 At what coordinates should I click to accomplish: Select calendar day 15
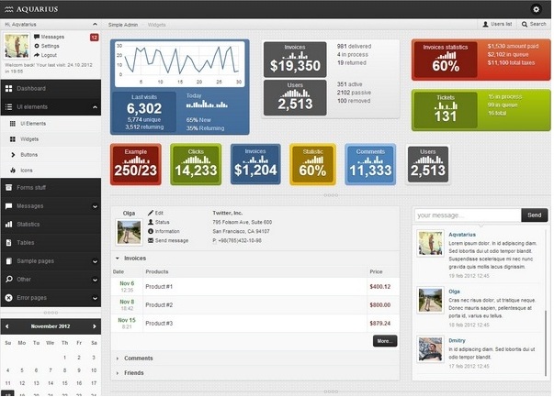(64, 383)
